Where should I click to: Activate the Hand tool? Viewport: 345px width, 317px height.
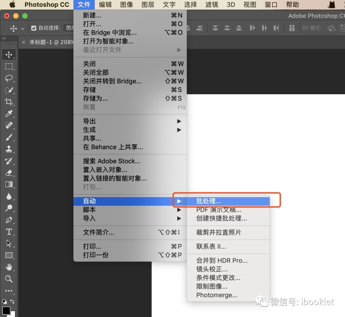pyautogui.click(x=9, y=267)
